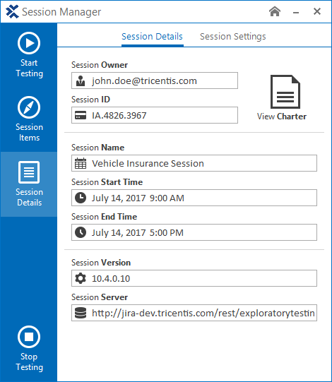Click the clock icon beside Start Time
Screen dimensions: 332x382
click(81, 198)
